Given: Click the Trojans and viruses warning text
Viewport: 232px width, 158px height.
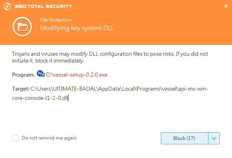Looking at the screenshot, I should 110,57.
